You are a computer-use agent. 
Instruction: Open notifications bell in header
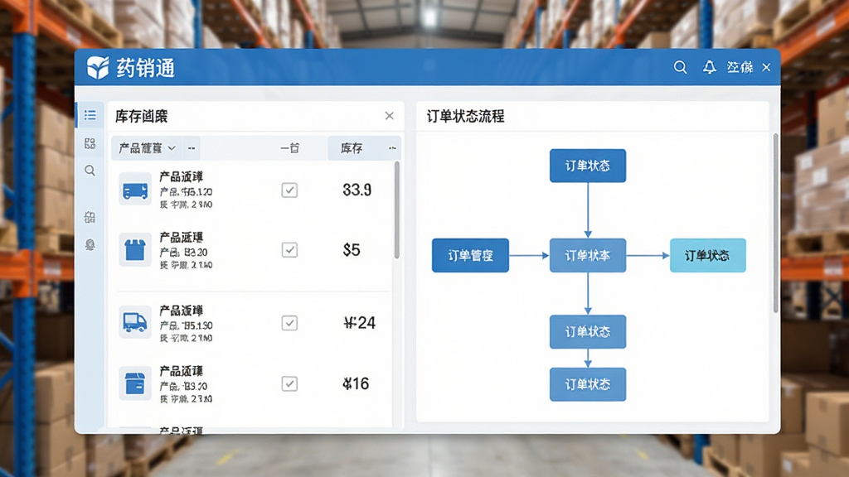click(710, 67)
